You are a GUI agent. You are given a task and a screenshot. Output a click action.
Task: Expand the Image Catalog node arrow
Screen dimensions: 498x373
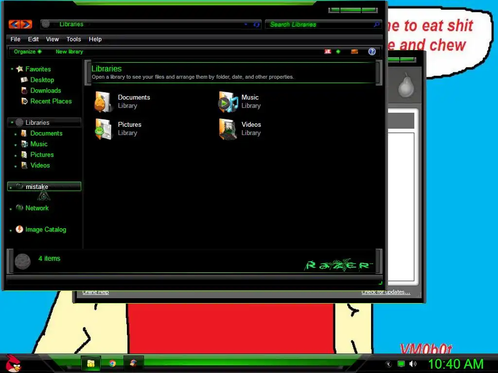click(x=11, y=231)
